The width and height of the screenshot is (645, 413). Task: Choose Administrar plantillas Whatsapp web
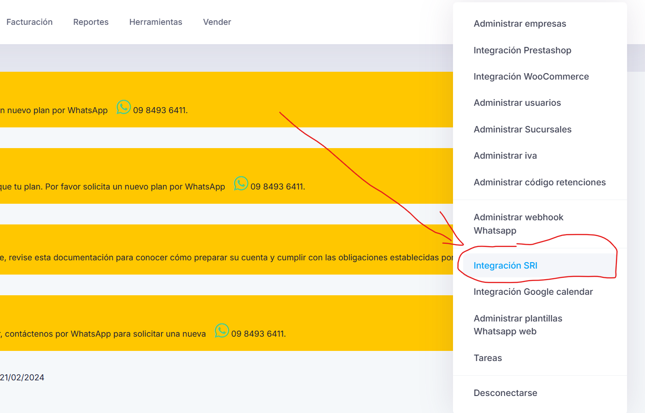[517, 325]
